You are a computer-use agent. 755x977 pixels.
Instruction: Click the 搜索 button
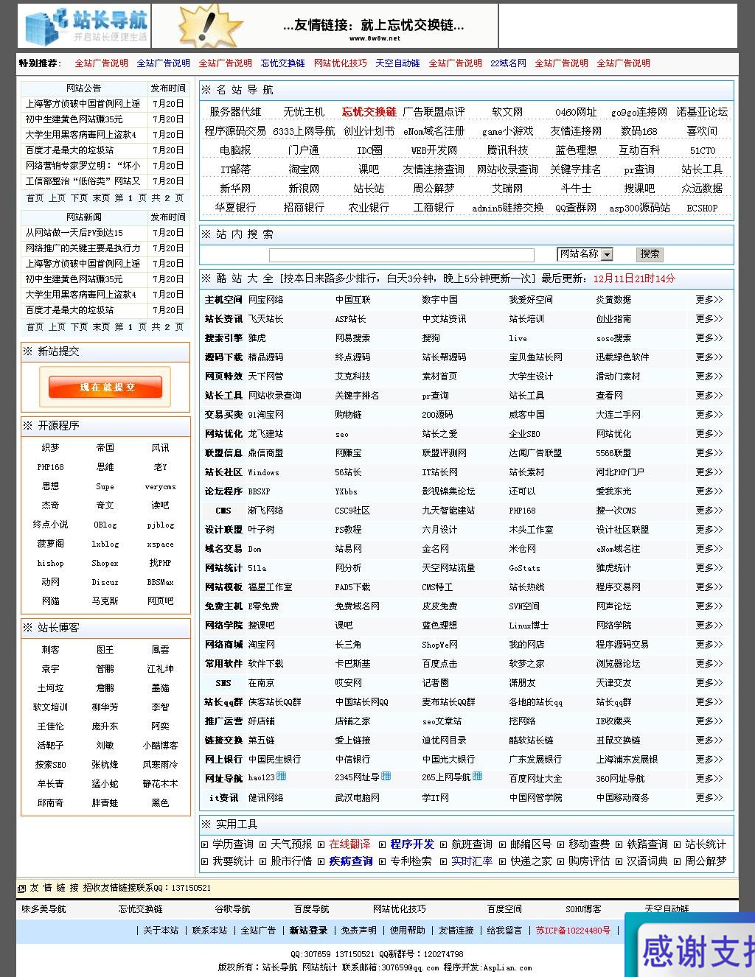point(650,254)
